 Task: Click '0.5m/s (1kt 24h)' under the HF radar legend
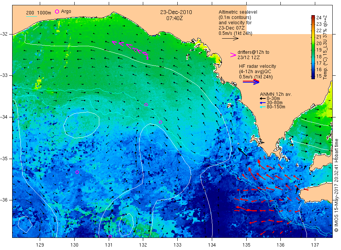(x=256, y=77)
